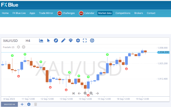Select the XAU/USD H4 tab
The width and height of the screenshot is (171, 107).
pos(9,104)
